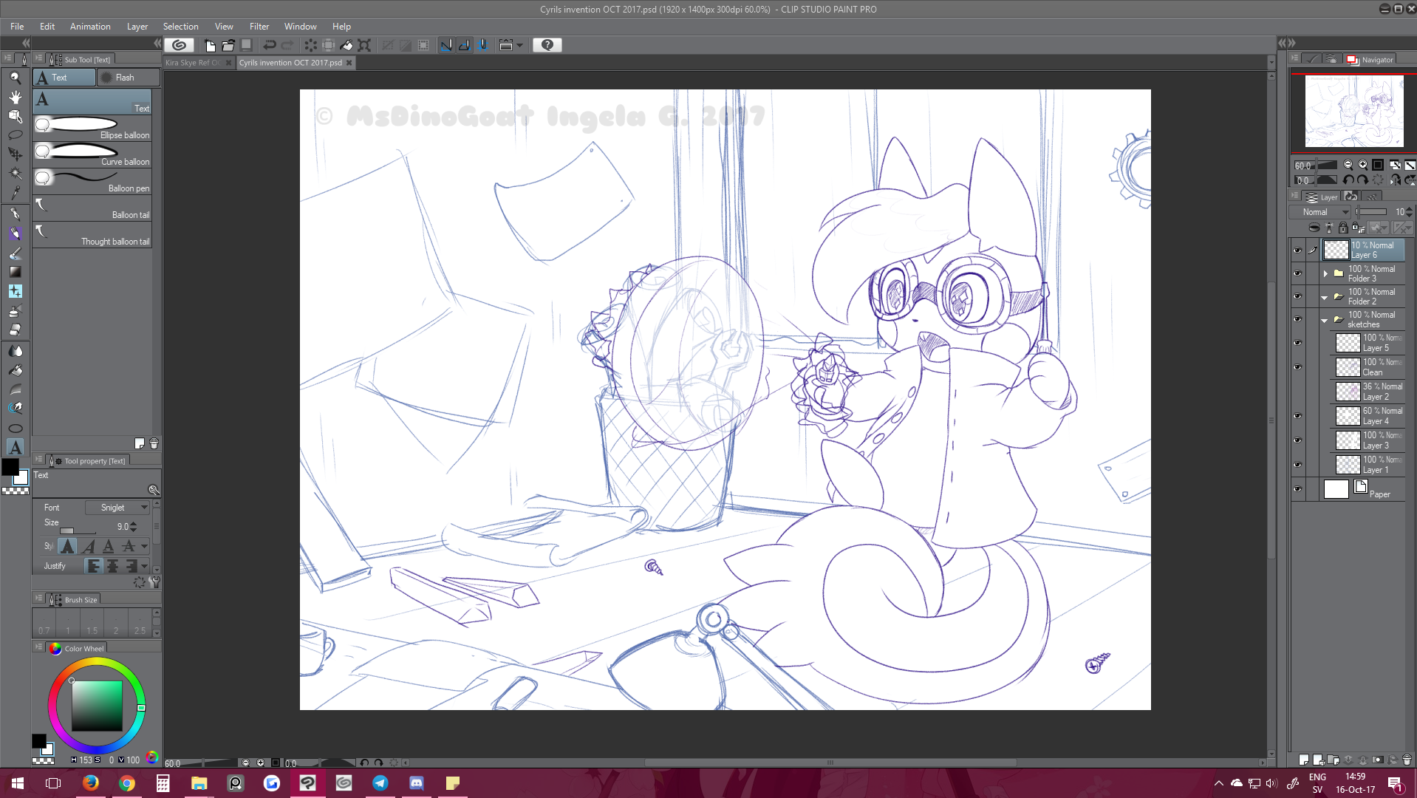Open the Filter menu

pos(259,26)
